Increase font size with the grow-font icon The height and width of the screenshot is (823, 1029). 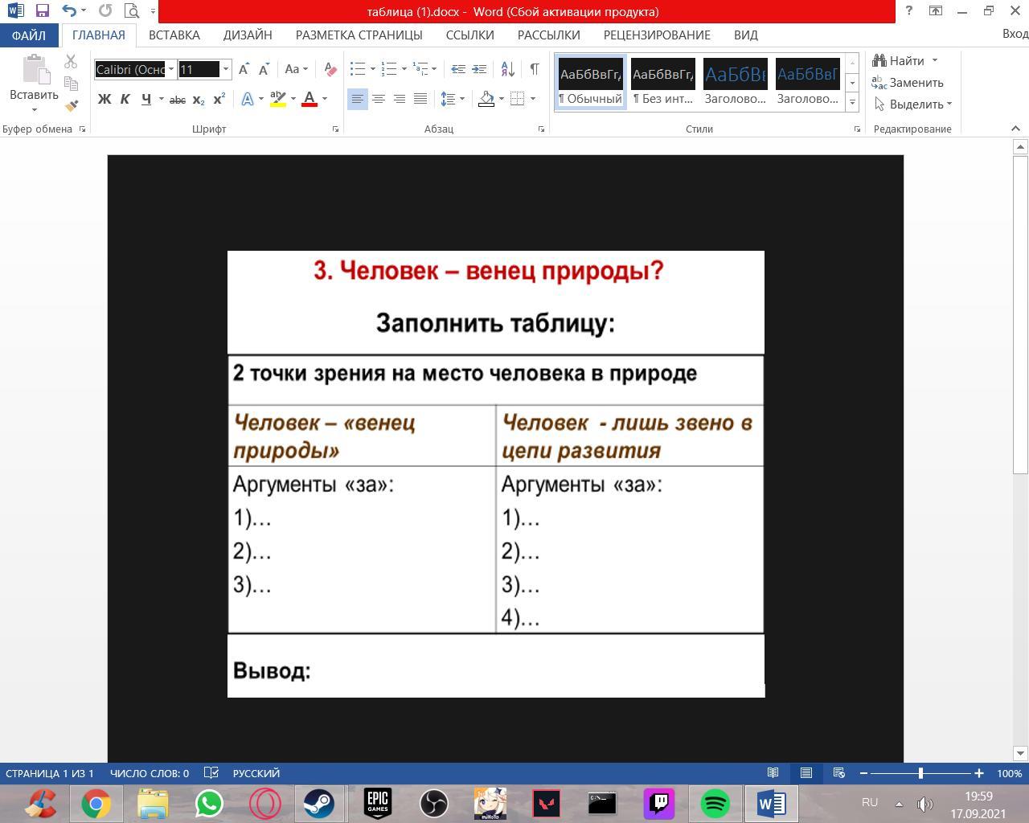[x=244, y=69]
